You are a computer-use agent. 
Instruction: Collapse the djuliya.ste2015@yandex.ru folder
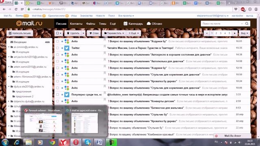click(x=9, y=86)
